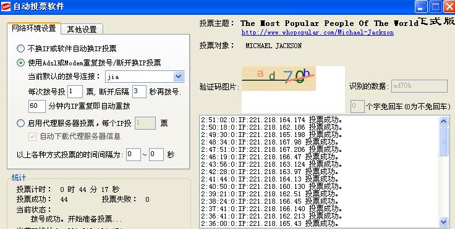Select log entry 2:49:30 IP 221.218.165.198
This screenshot has height=229, width=455.
[x=272, y=135]
